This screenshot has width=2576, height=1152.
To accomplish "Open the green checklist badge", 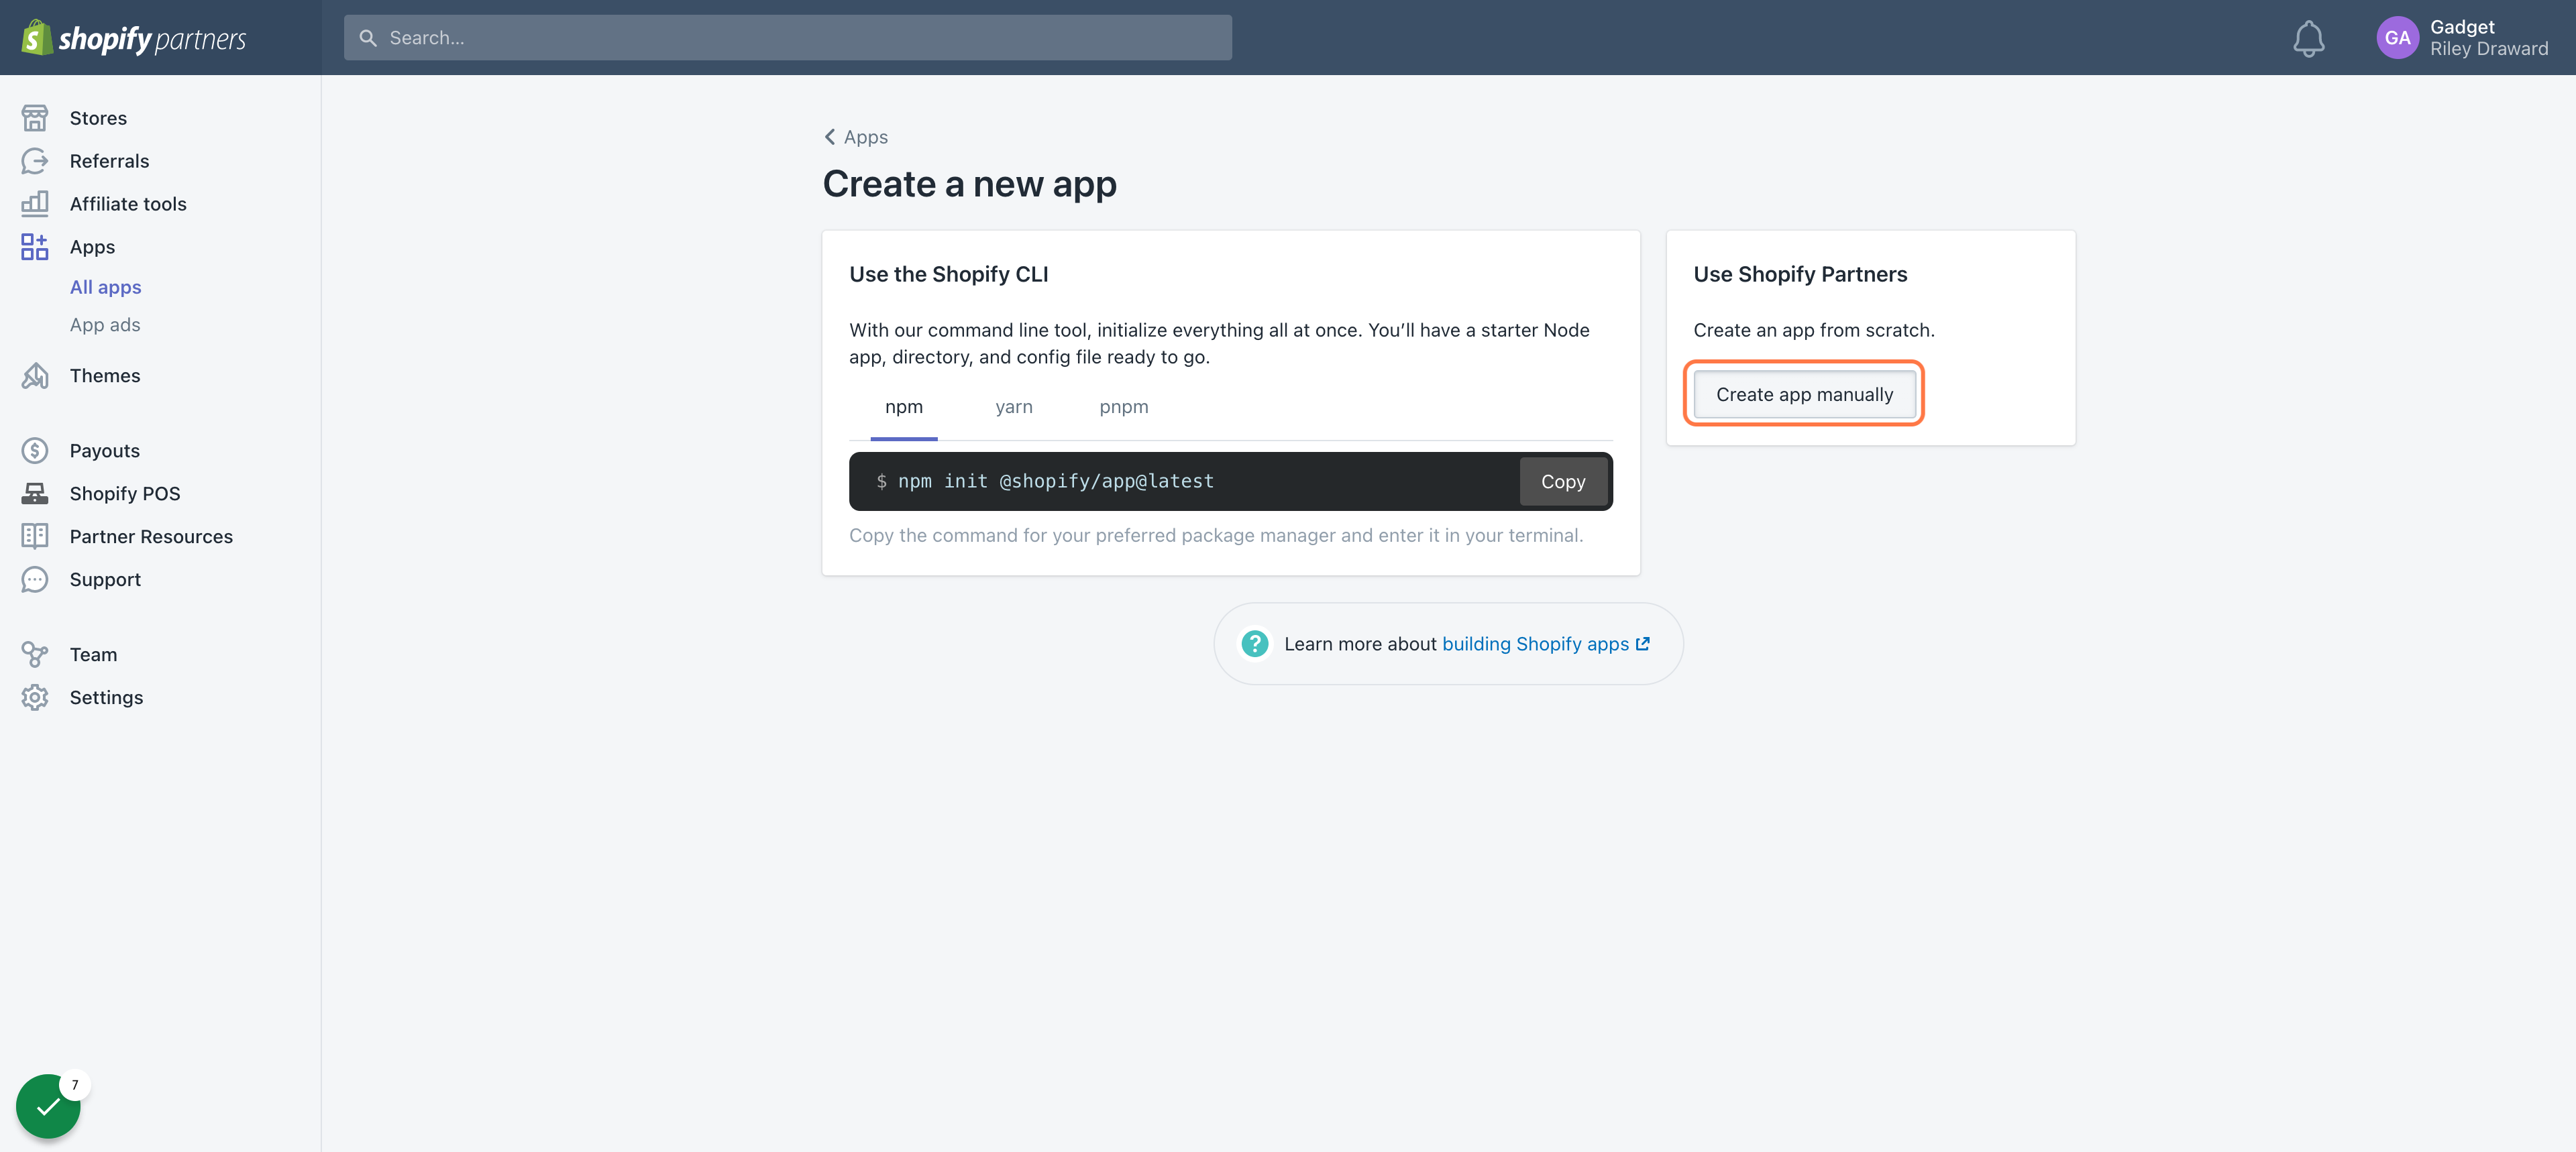I will pyautogui.click(x=48, y=1106).
